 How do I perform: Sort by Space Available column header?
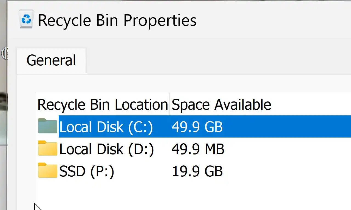click(221, 104)
